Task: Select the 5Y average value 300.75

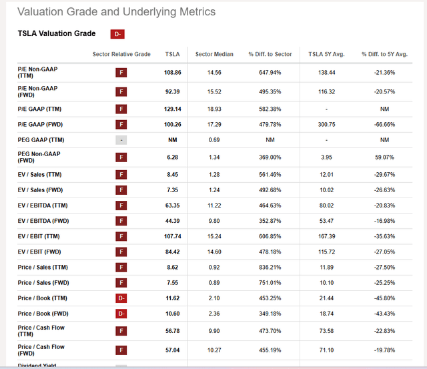Action: pyautogui.click(x=326, y=125)
